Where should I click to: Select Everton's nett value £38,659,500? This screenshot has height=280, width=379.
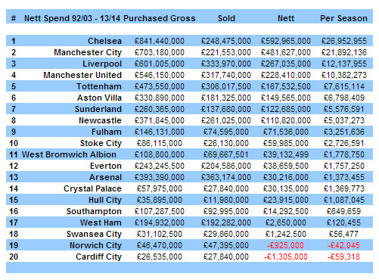[286, 166]
